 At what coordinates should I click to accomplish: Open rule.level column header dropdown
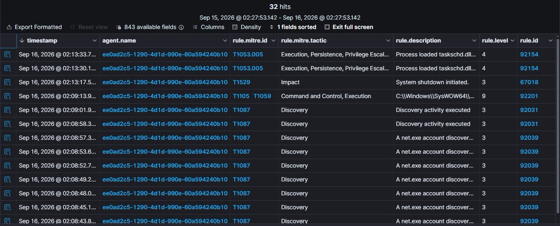tap(511, 40)
